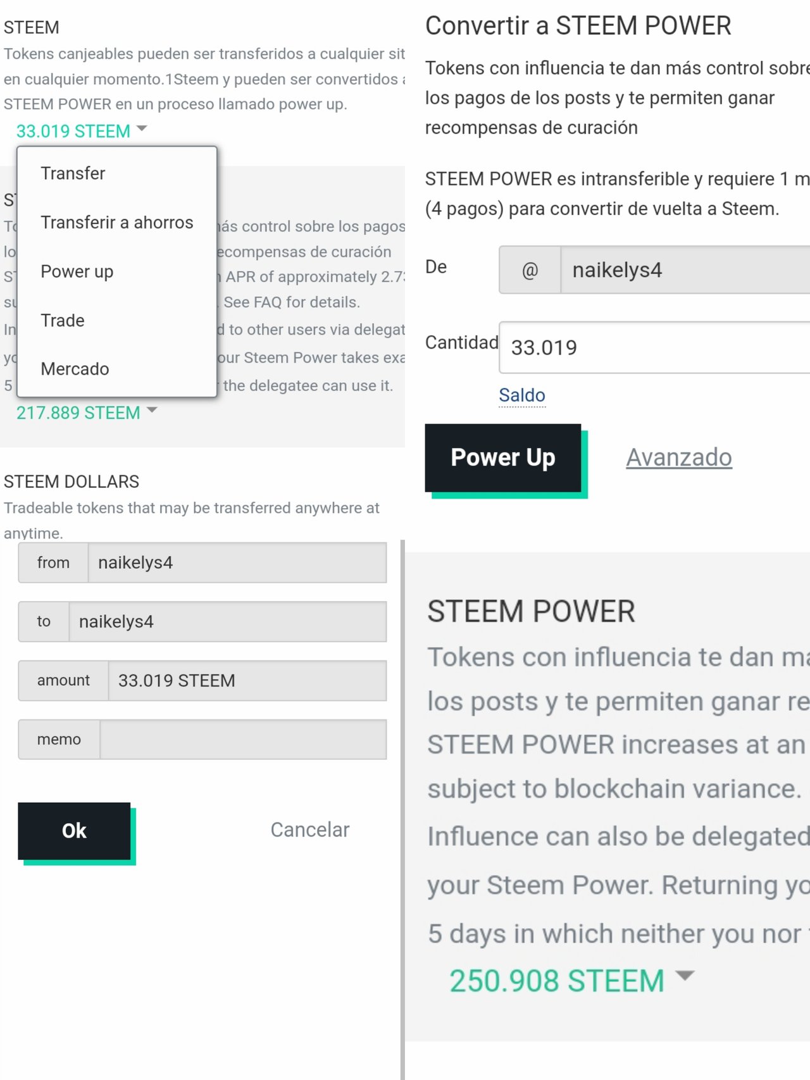This screenshot has height=1080, width=810.
Task: Click the @ symbol beside naikelys4
Action: (530, 270)
